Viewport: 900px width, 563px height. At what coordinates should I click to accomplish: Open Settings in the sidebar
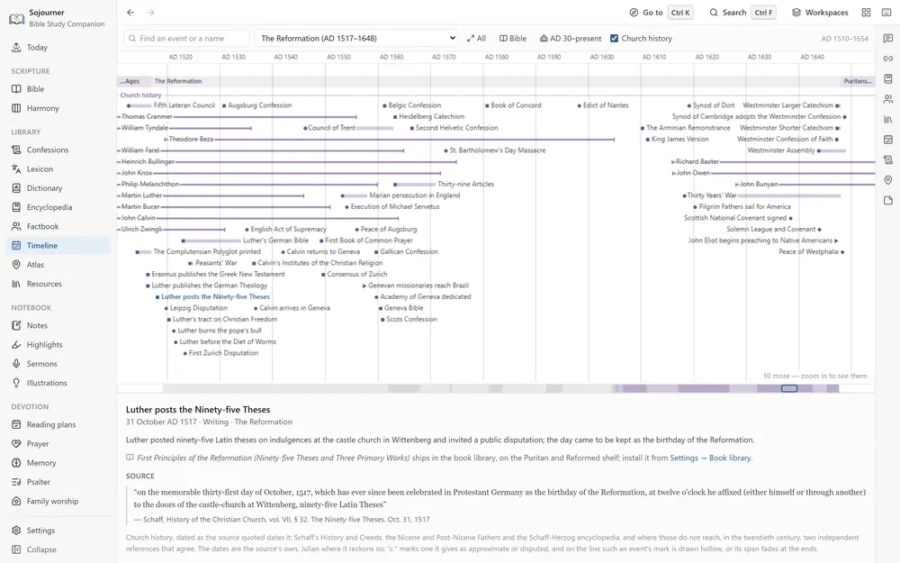58,531
